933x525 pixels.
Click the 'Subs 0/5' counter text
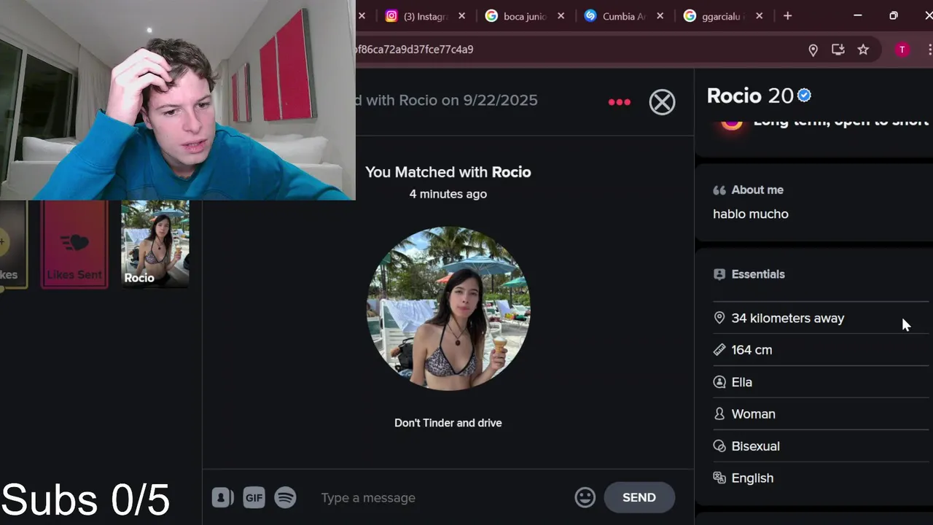click(85, 500)
